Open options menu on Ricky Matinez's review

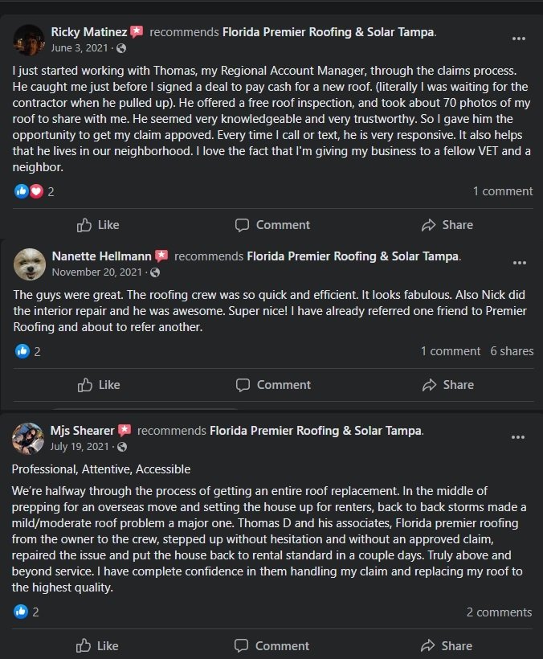[518, 39]
